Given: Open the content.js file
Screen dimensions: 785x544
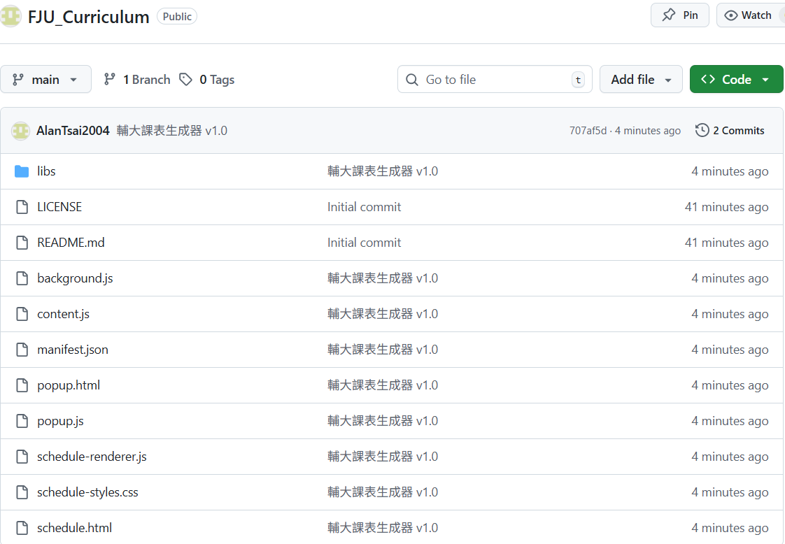Looking at the screenshot, I should [x=63, y=314].
